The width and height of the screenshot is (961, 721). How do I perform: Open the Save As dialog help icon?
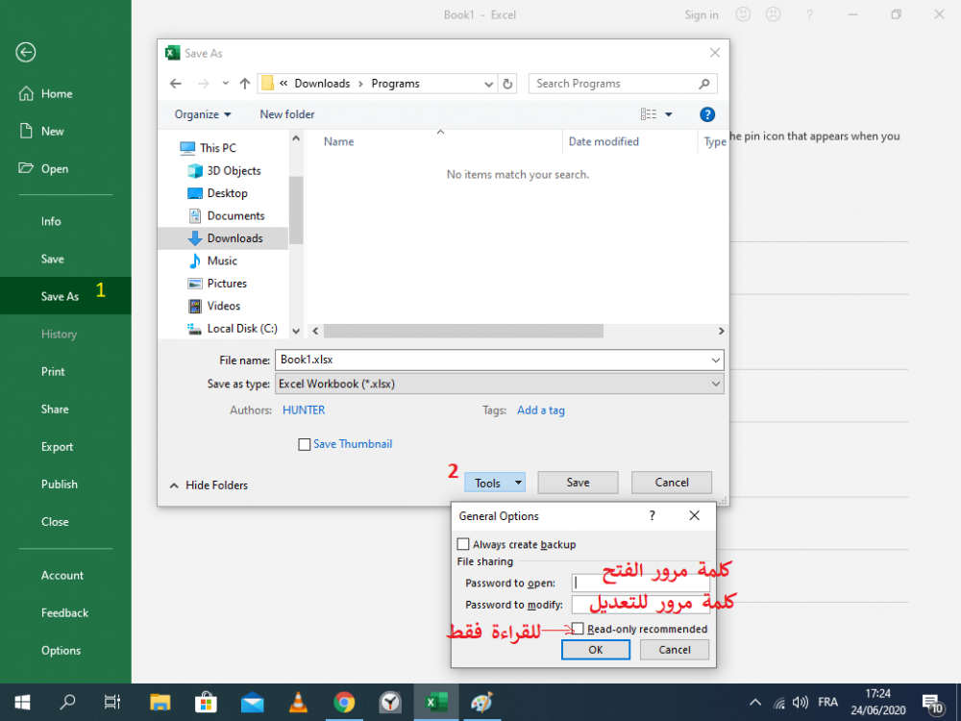[x=707, y=114]
